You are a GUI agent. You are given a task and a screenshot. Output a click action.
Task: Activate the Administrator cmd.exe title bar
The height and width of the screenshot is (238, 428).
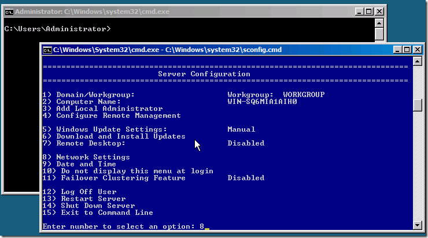point(174,11)
